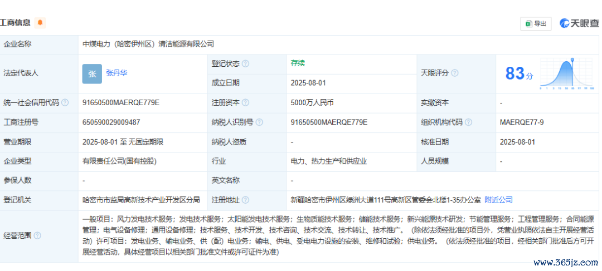Image resolution: width=602 pixels, height=271 pixels.
Task: Click the 2025-08-01 至 无固定期限 business term
Action: [x=123, y=142]
